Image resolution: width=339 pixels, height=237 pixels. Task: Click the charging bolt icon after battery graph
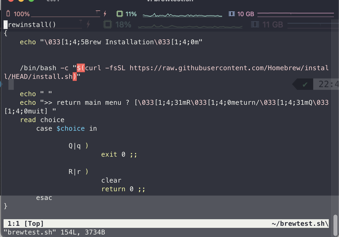[105, 14]
